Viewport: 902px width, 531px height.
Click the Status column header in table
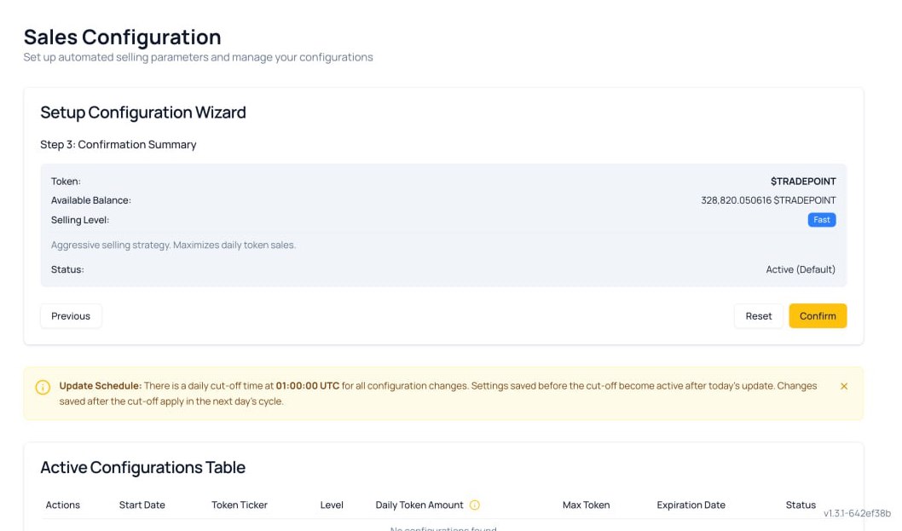click(x=801, y=505)
